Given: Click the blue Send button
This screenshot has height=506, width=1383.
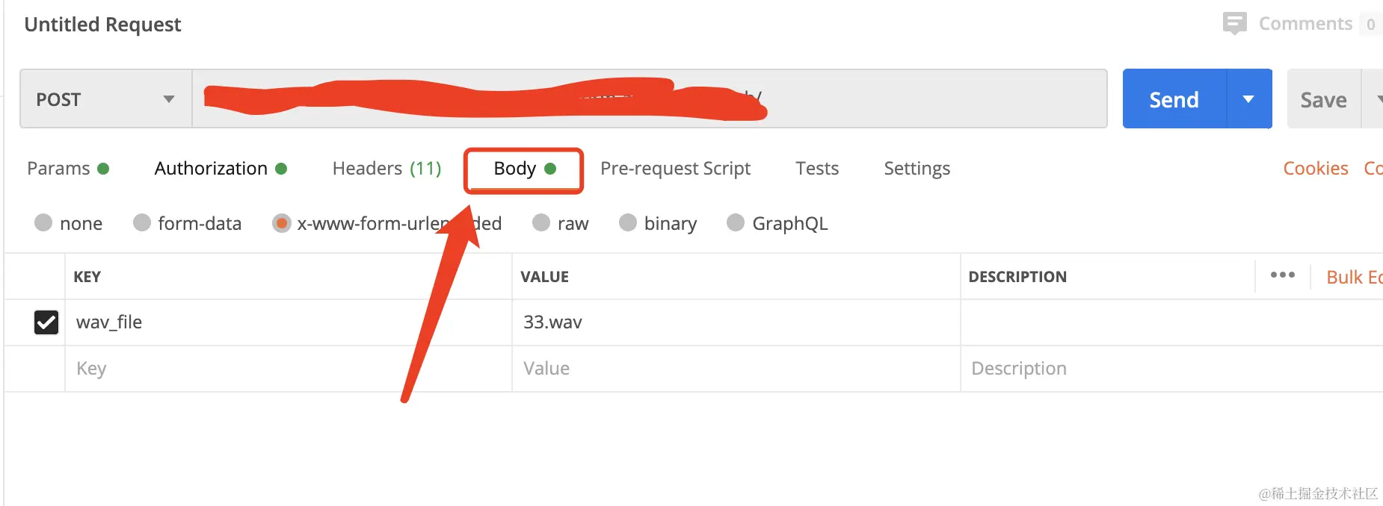Looking at the screenshot, I should pyautogui.click(x=1174, y=99).
